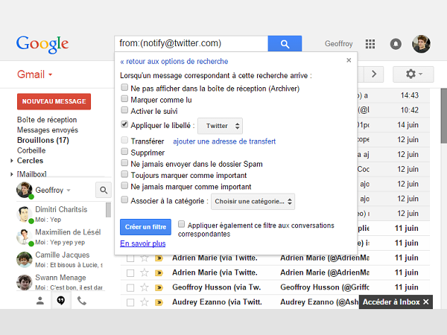Click the NOUVEAU MESSAGE button
This screenshot has height=335, width=447.
(x=54, y=101)
